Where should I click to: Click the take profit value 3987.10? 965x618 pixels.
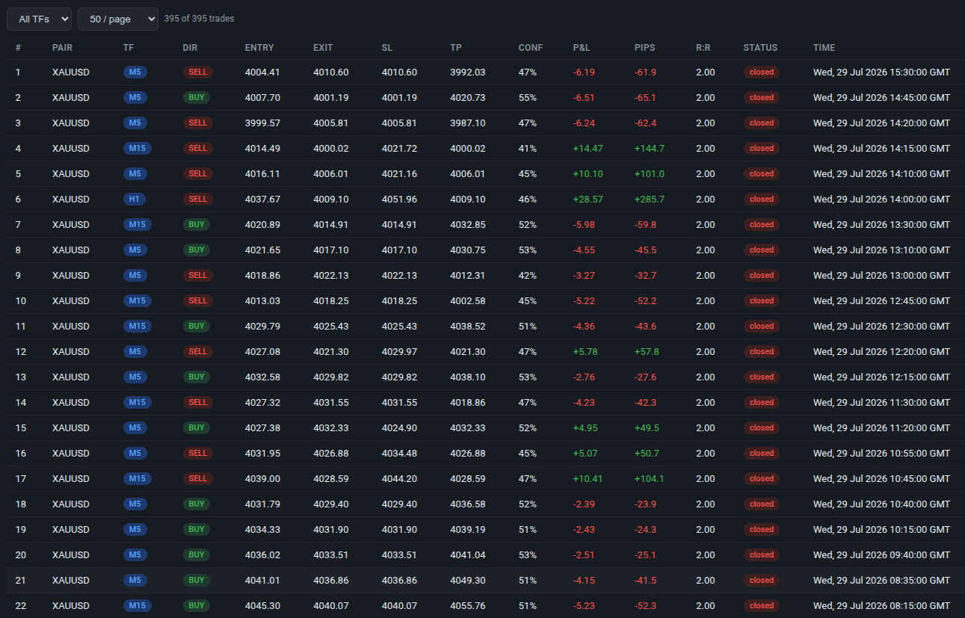click(x=468, y=123)
